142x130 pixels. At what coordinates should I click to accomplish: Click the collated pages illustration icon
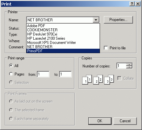[x=98, y=80]
